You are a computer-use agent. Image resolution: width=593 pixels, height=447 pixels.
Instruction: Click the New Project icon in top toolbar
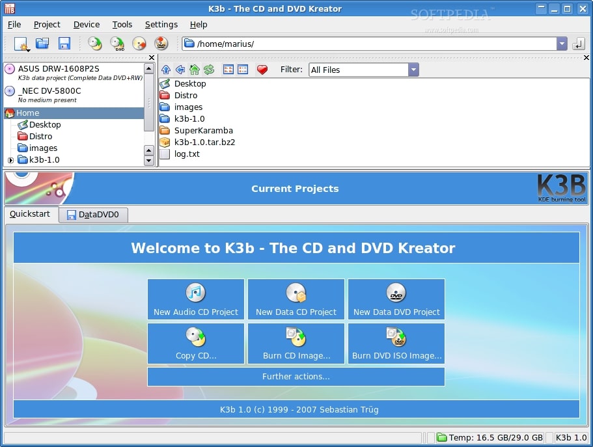click(21, 44)
